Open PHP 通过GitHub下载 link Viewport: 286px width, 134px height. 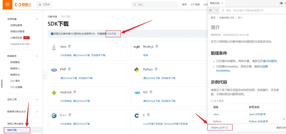coord(69,78)
